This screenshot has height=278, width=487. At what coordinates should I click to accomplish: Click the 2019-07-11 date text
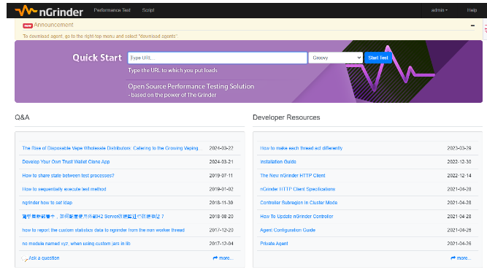221,176
